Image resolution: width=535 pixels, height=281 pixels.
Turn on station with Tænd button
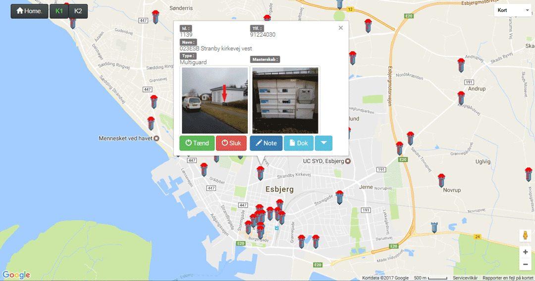pos(197,143)
